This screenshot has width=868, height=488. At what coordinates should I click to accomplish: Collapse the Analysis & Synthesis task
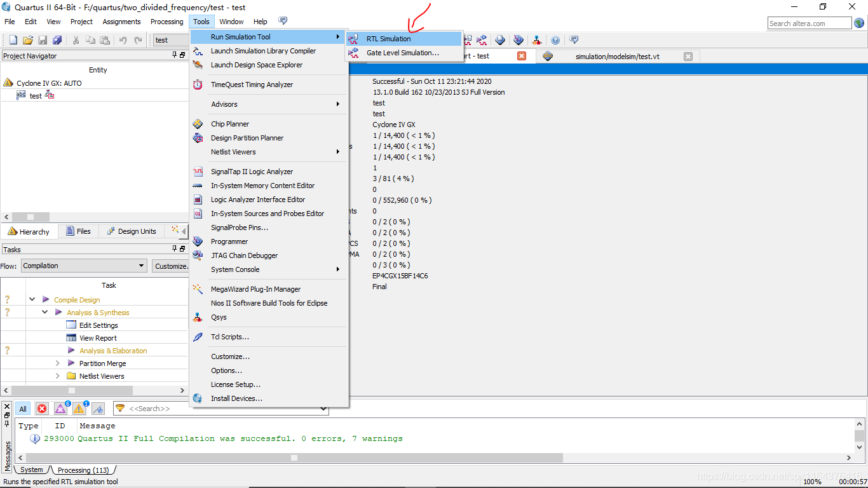click(x=45, y=312)
